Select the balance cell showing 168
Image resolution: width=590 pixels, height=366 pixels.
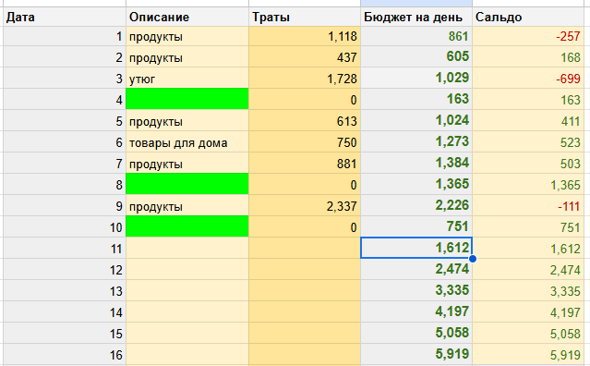528,57
